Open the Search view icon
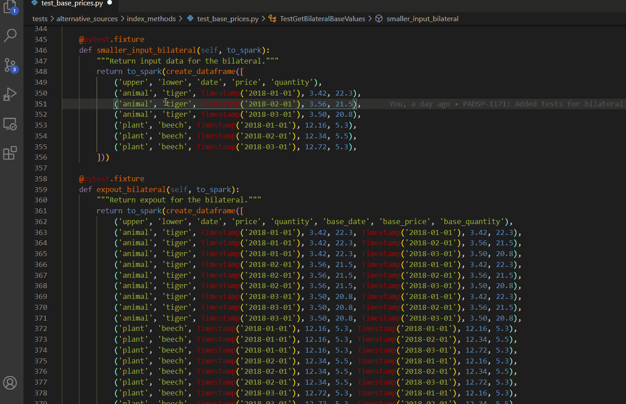The width and height of the screenshot is (626, 404). pos(10,36)
